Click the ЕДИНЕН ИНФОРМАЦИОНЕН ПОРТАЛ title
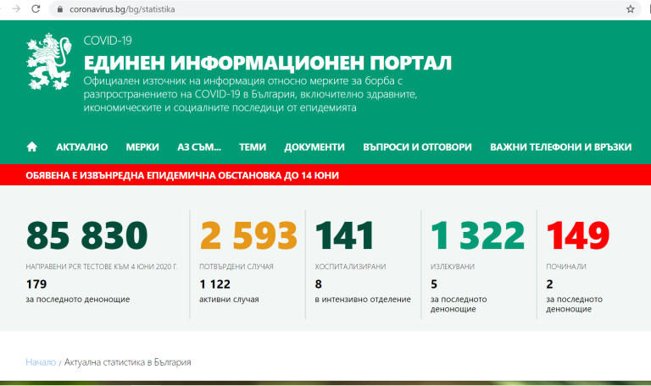 point(267,63)
